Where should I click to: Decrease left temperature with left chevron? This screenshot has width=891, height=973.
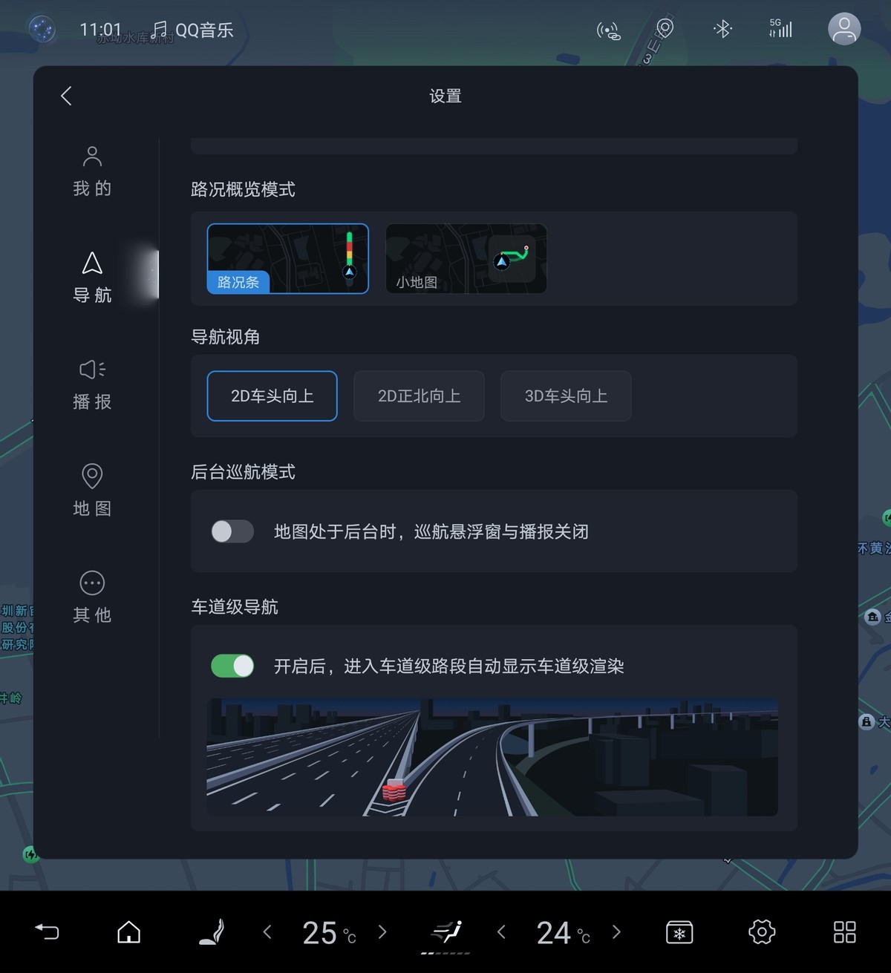pyautogui.click(x=267, y=931)
